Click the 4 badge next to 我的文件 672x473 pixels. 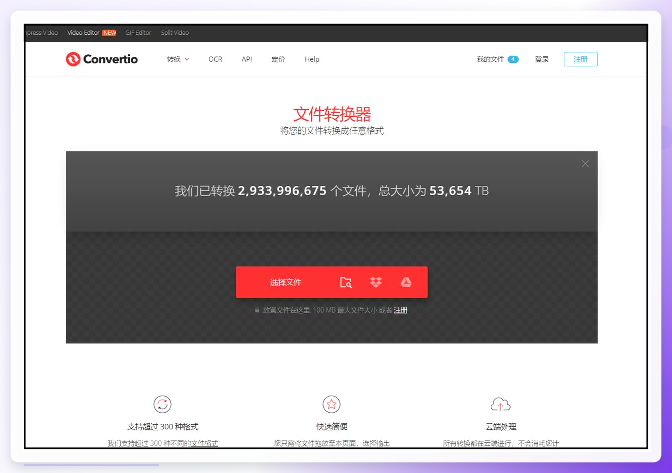coord(513,59)
